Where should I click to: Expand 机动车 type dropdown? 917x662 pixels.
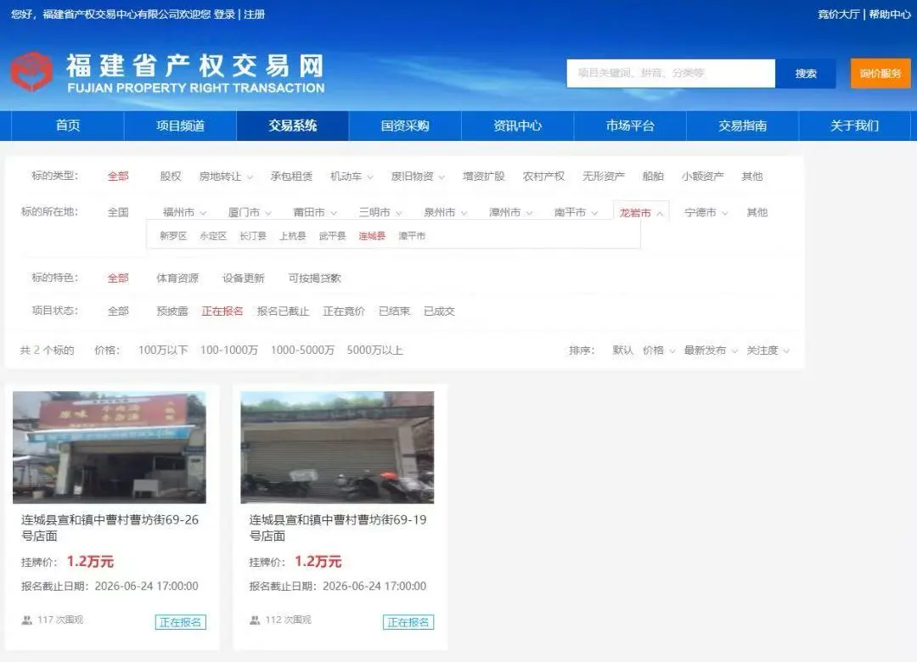352,176
